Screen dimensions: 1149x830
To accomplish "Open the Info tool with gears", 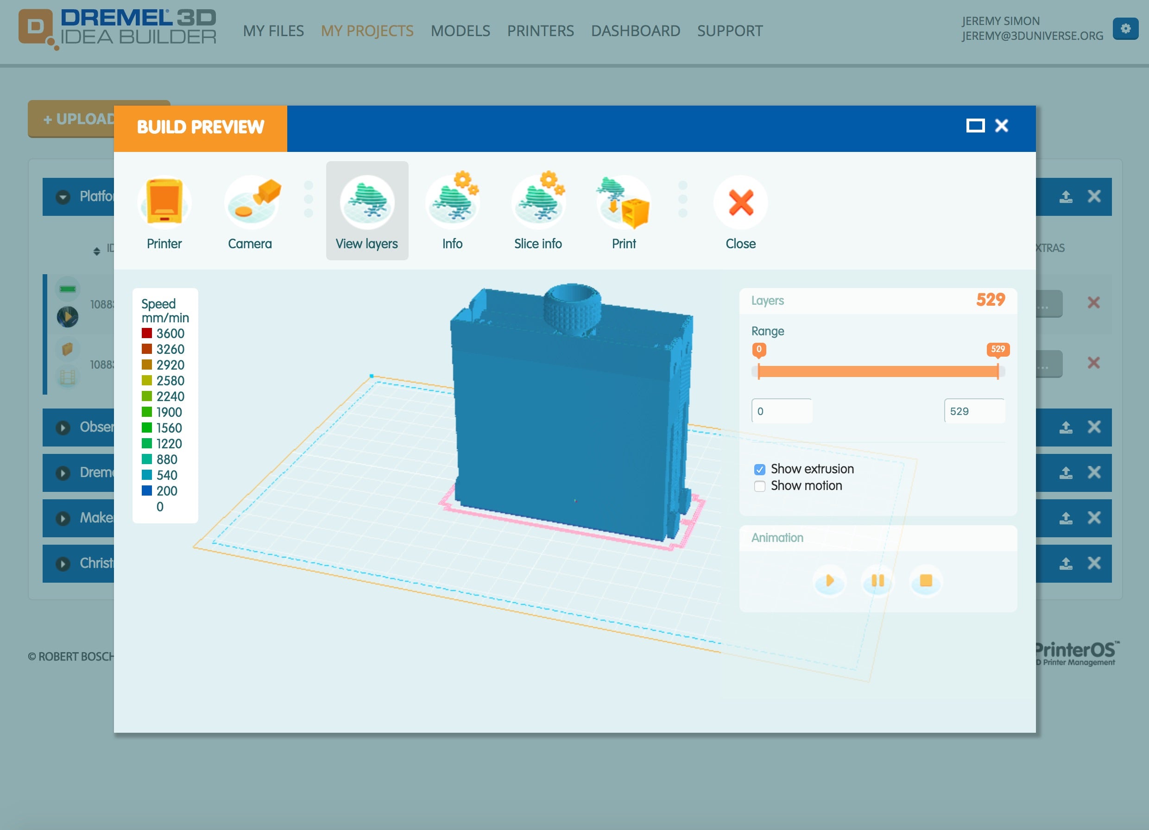I will (x=452, y=211).
